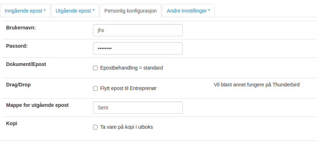Click the Thunderbird hint text beside Drag/Drop
Screen dimensions: 317x142
click(x=257, y=85)
